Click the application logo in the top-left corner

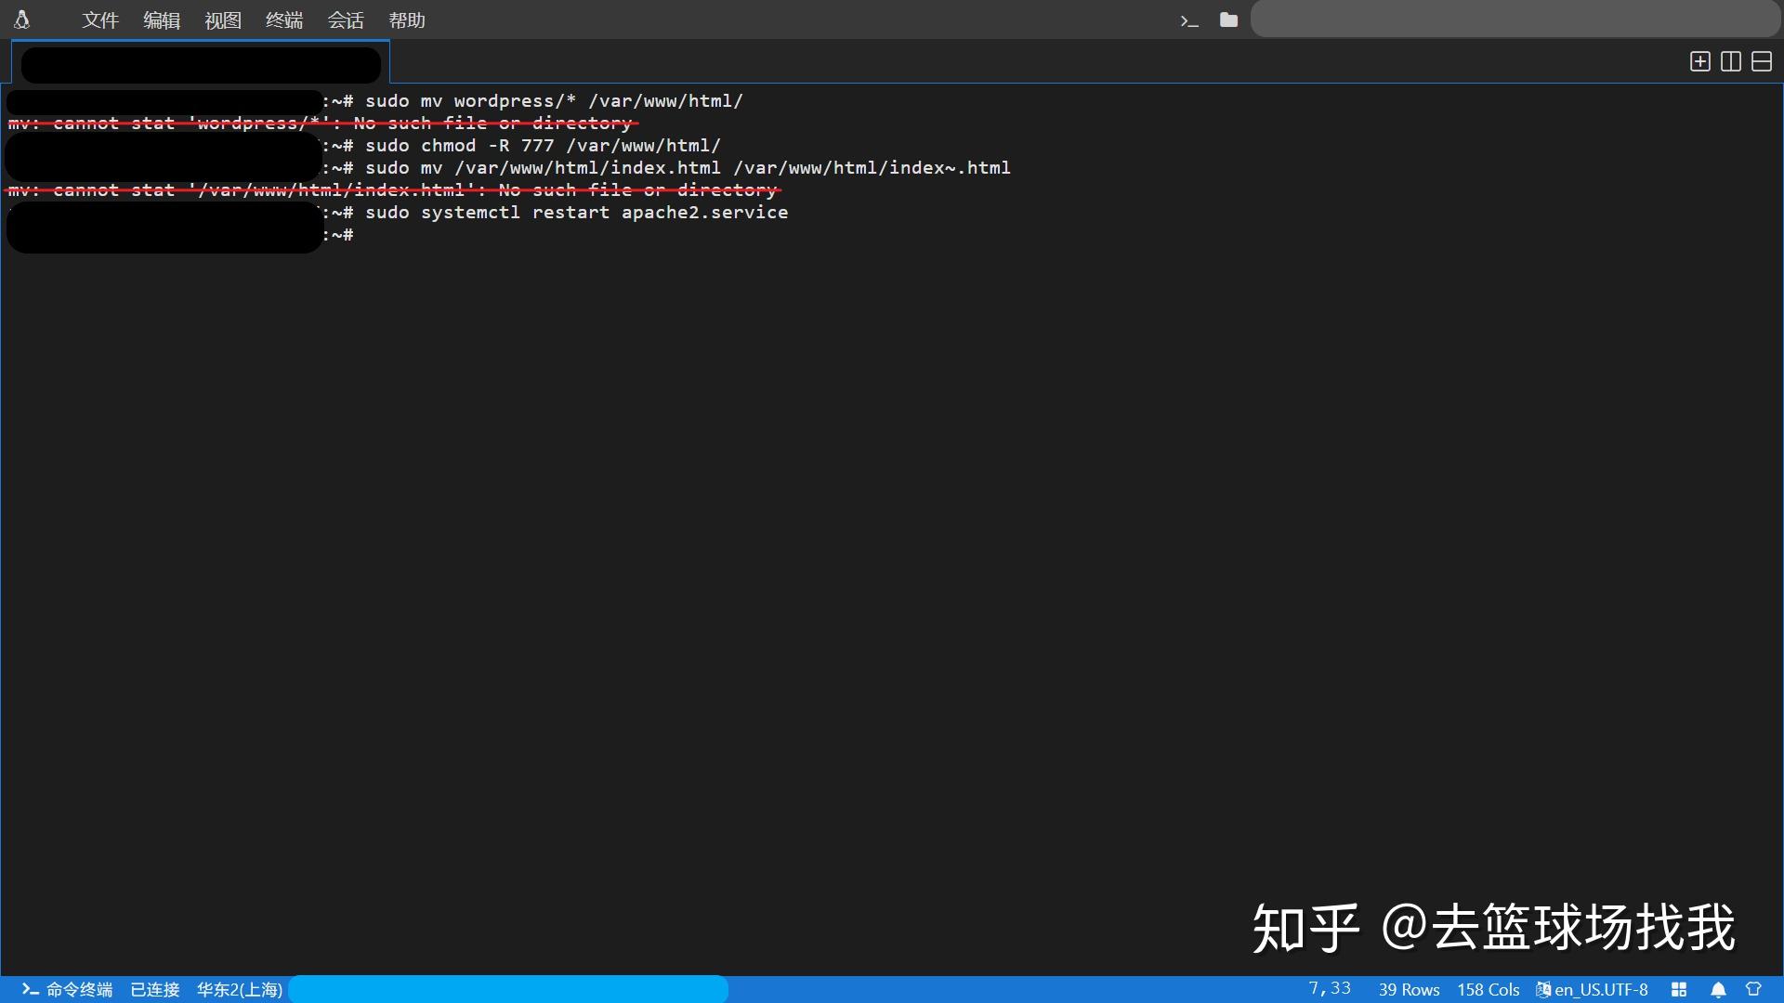pyautogui.click(x=22, y=19)
